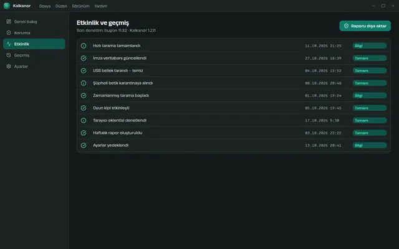Select 'Haftalık rapor oluşturuldu' entry text
The height and width of the screenshot is (249, 399).
118,133
